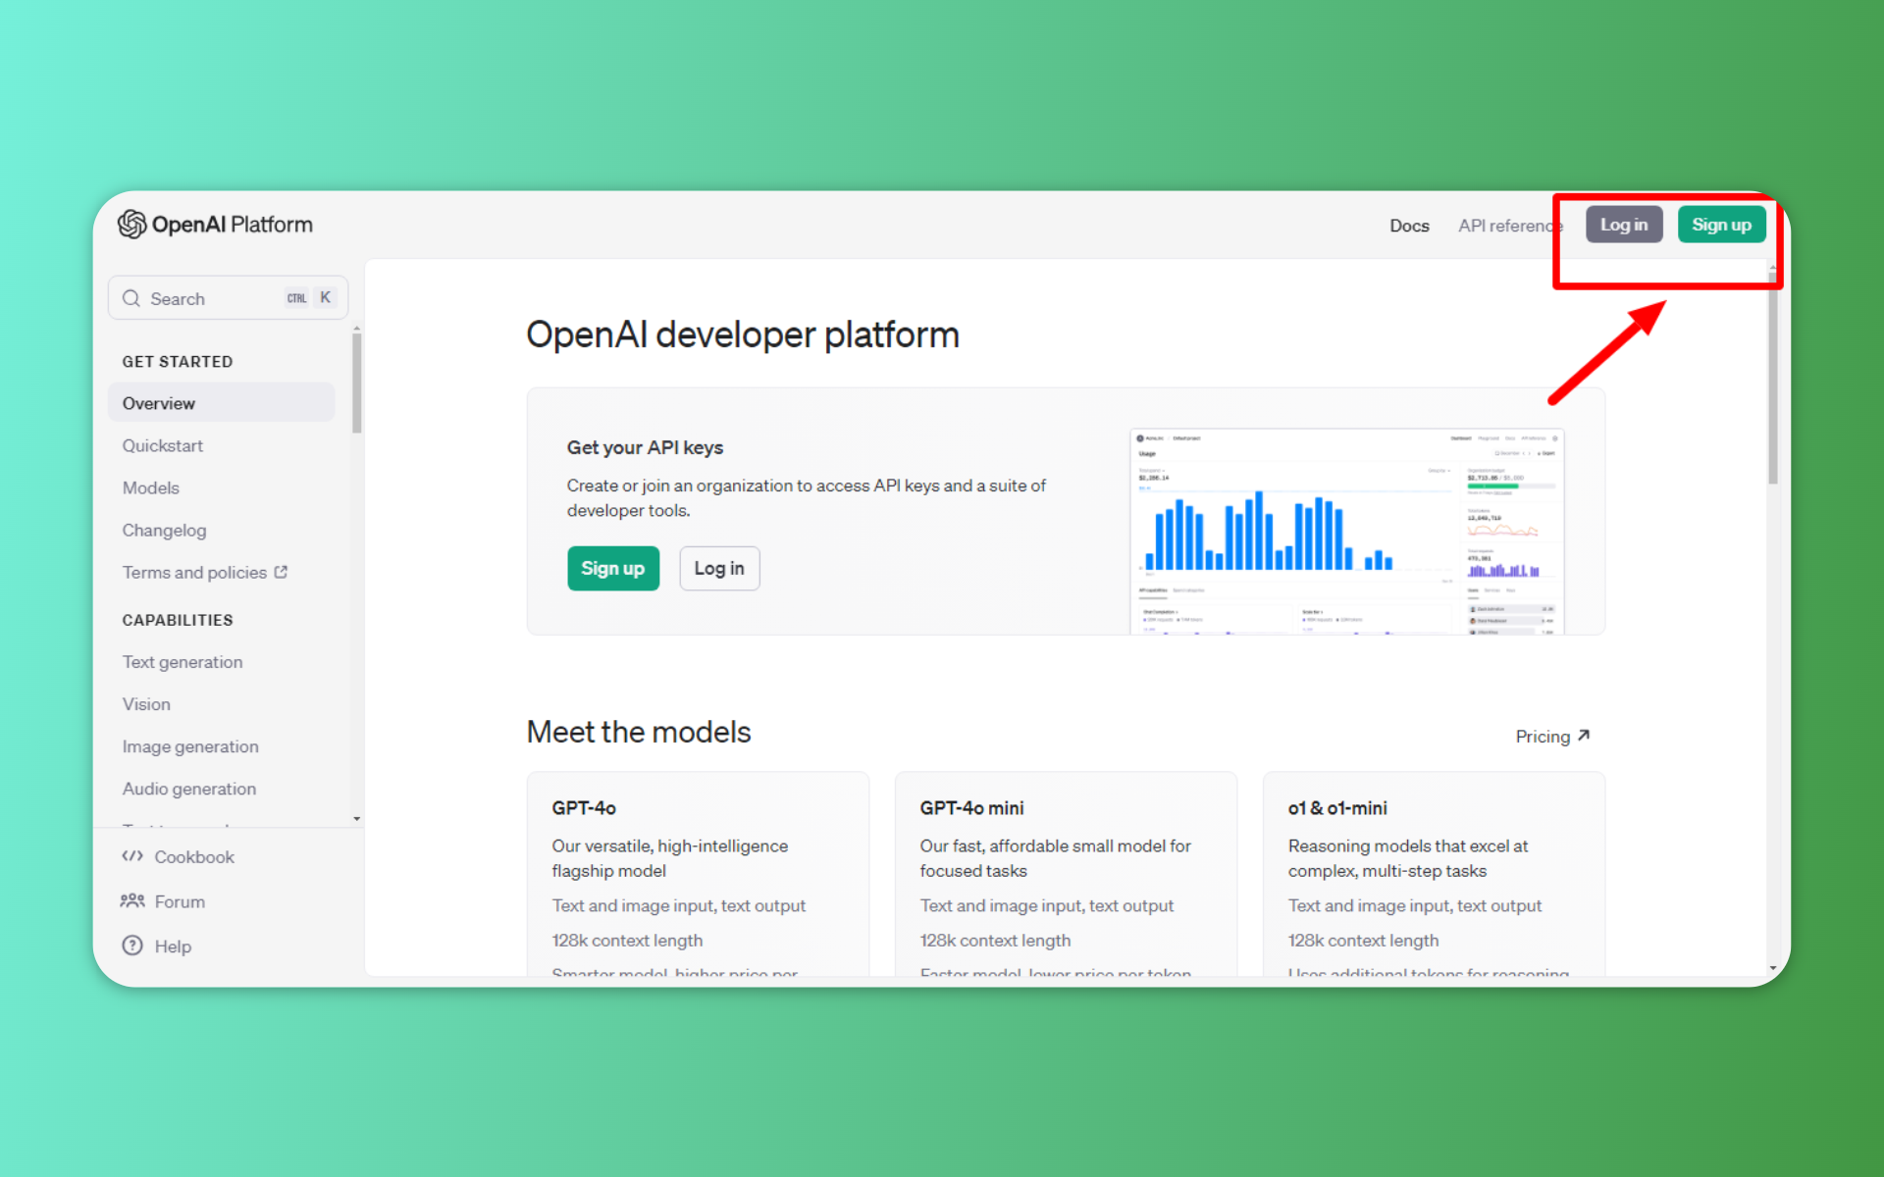Click Log in inside API keys card

[719, 568]
